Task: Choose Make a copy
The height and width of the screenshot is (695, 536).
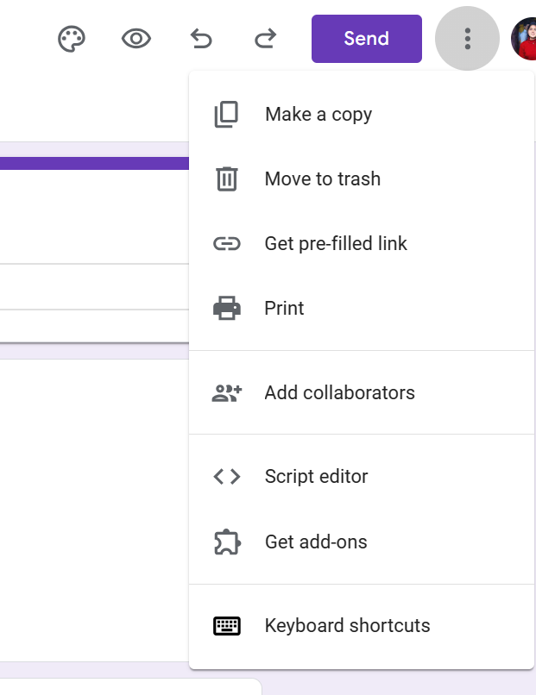Action: [x=318, y=115]
